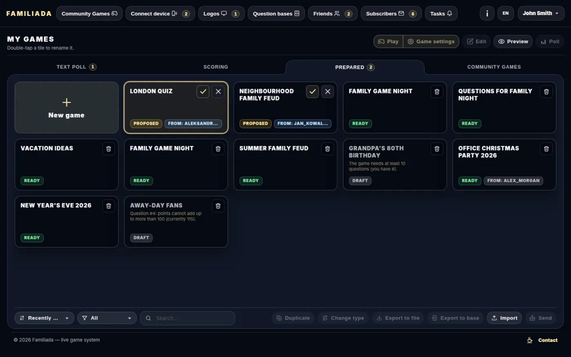Click the trash icon on Summer Family Feud
The height and width of the screenshot is (357, 571).
click(328, 149)
